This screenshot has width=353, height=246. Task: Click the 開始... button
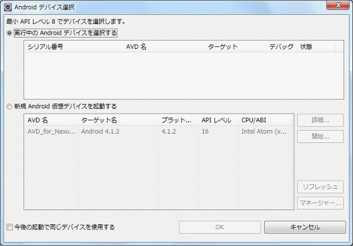coord(320,137)
